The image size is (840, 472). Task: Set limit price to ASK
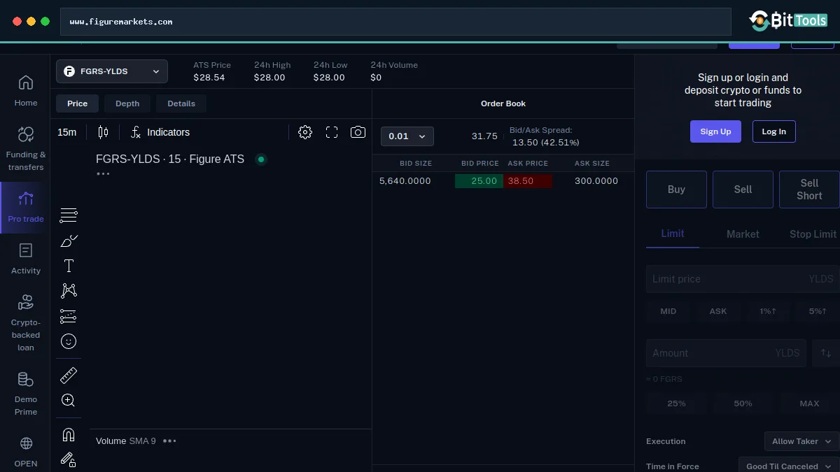tap(718, 311)
